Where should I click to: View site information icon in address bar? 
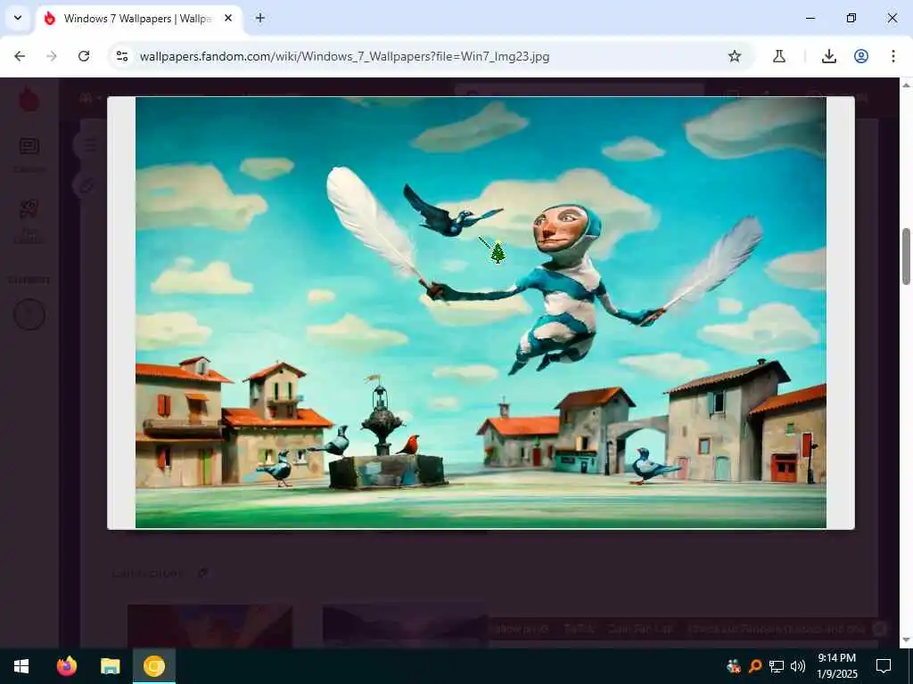122,56
